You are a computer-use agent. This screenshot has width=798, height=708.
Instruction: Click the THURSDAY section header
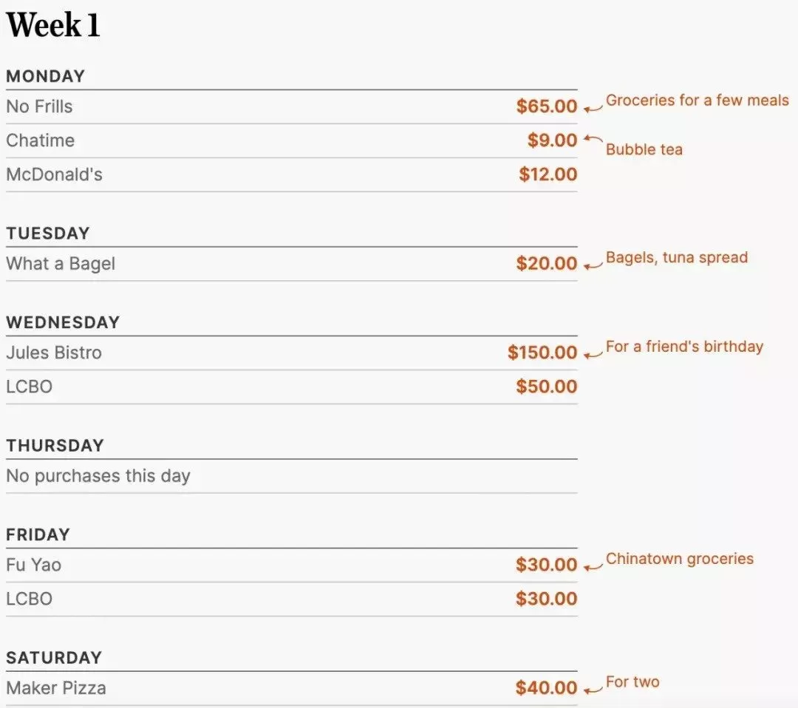55,446
